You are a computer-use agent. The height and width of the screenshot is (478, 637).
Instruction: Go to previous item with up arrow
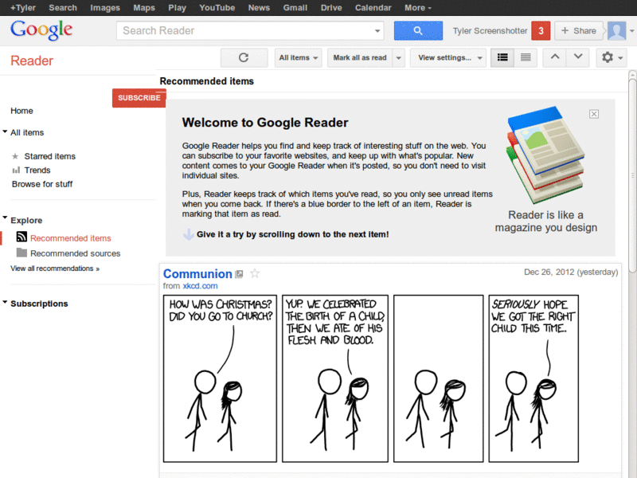[x=555, y=57]
